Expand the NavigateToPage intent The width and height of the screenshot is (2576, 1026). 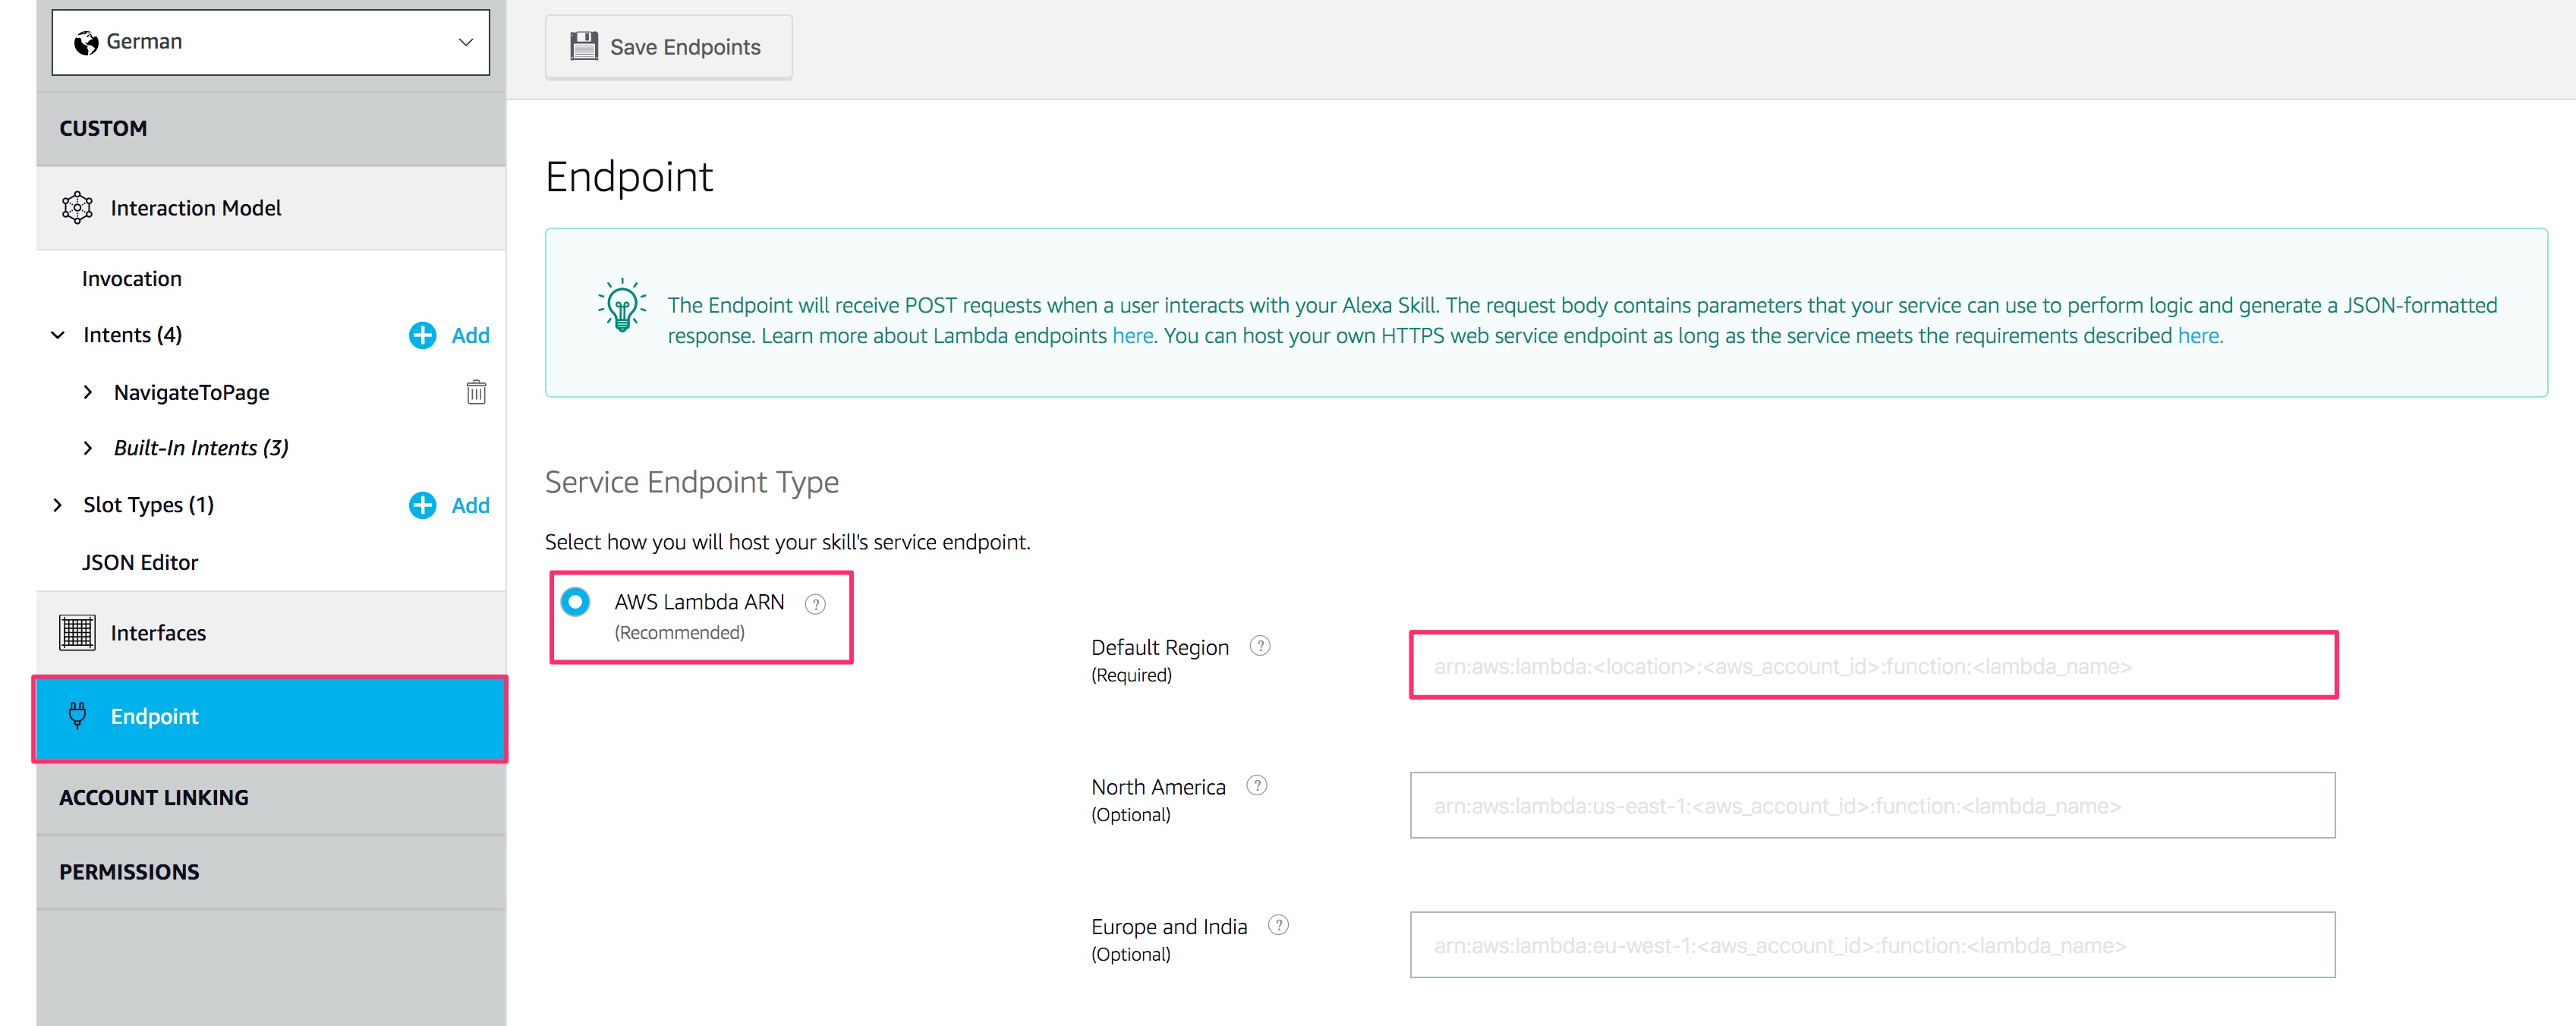coord(88,392)
